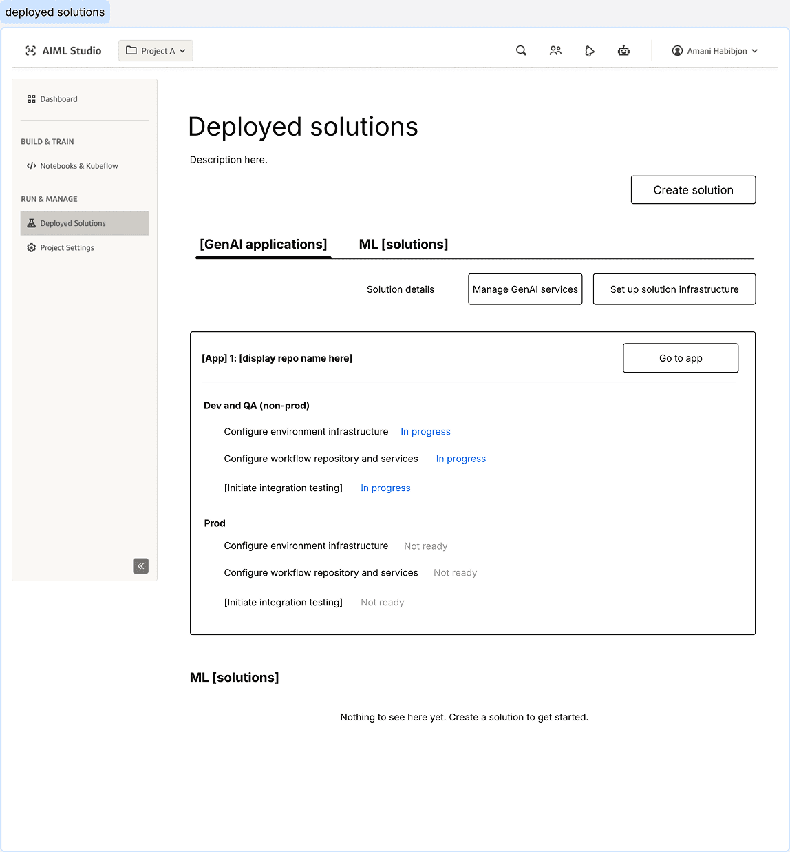Switch to the ML [solutions] tab

tap(403, 245)
